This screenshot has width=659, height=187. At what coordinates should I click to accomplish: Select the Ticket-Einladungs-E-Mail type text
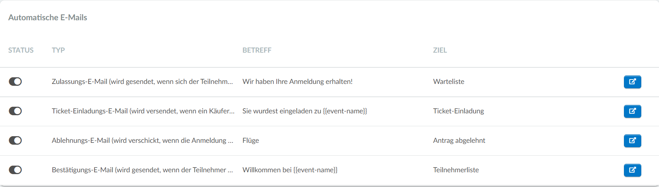coord(143,111)
